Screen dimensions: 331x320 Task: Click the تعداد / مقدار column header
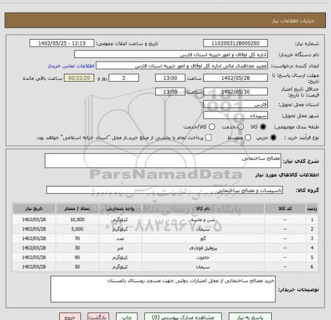pos(77,209)
